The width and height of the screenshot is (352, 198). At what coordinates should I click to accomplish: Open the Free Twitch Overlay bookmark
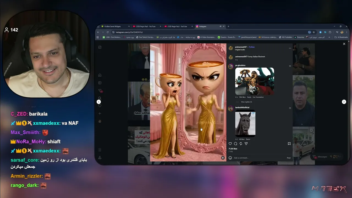pos(145,37)
